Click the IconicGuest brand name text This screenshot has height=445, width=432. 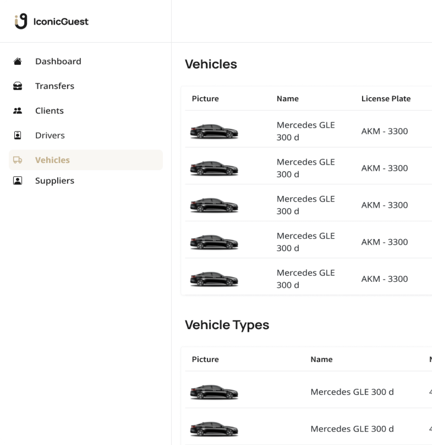click(61, 21)
